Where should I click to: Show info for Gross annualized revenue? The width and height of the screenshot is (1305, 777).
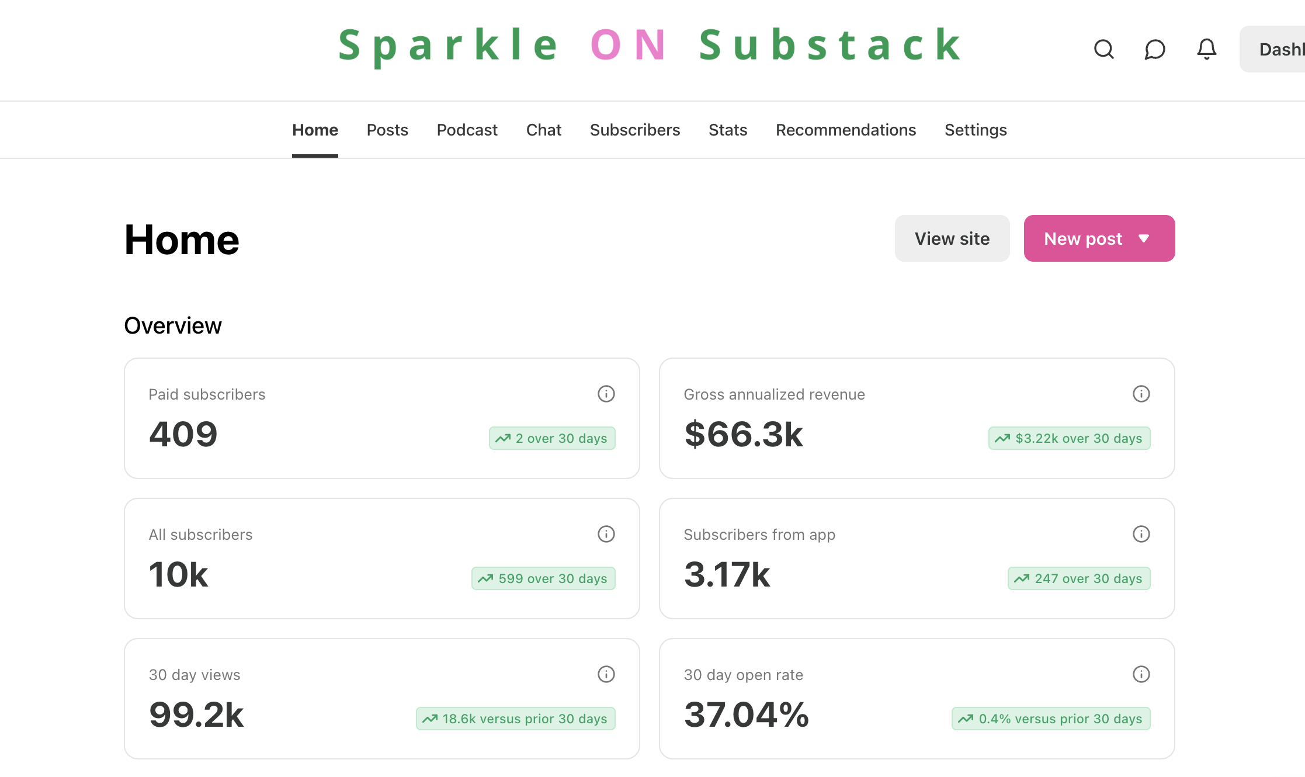click(x=1141, y=394)
